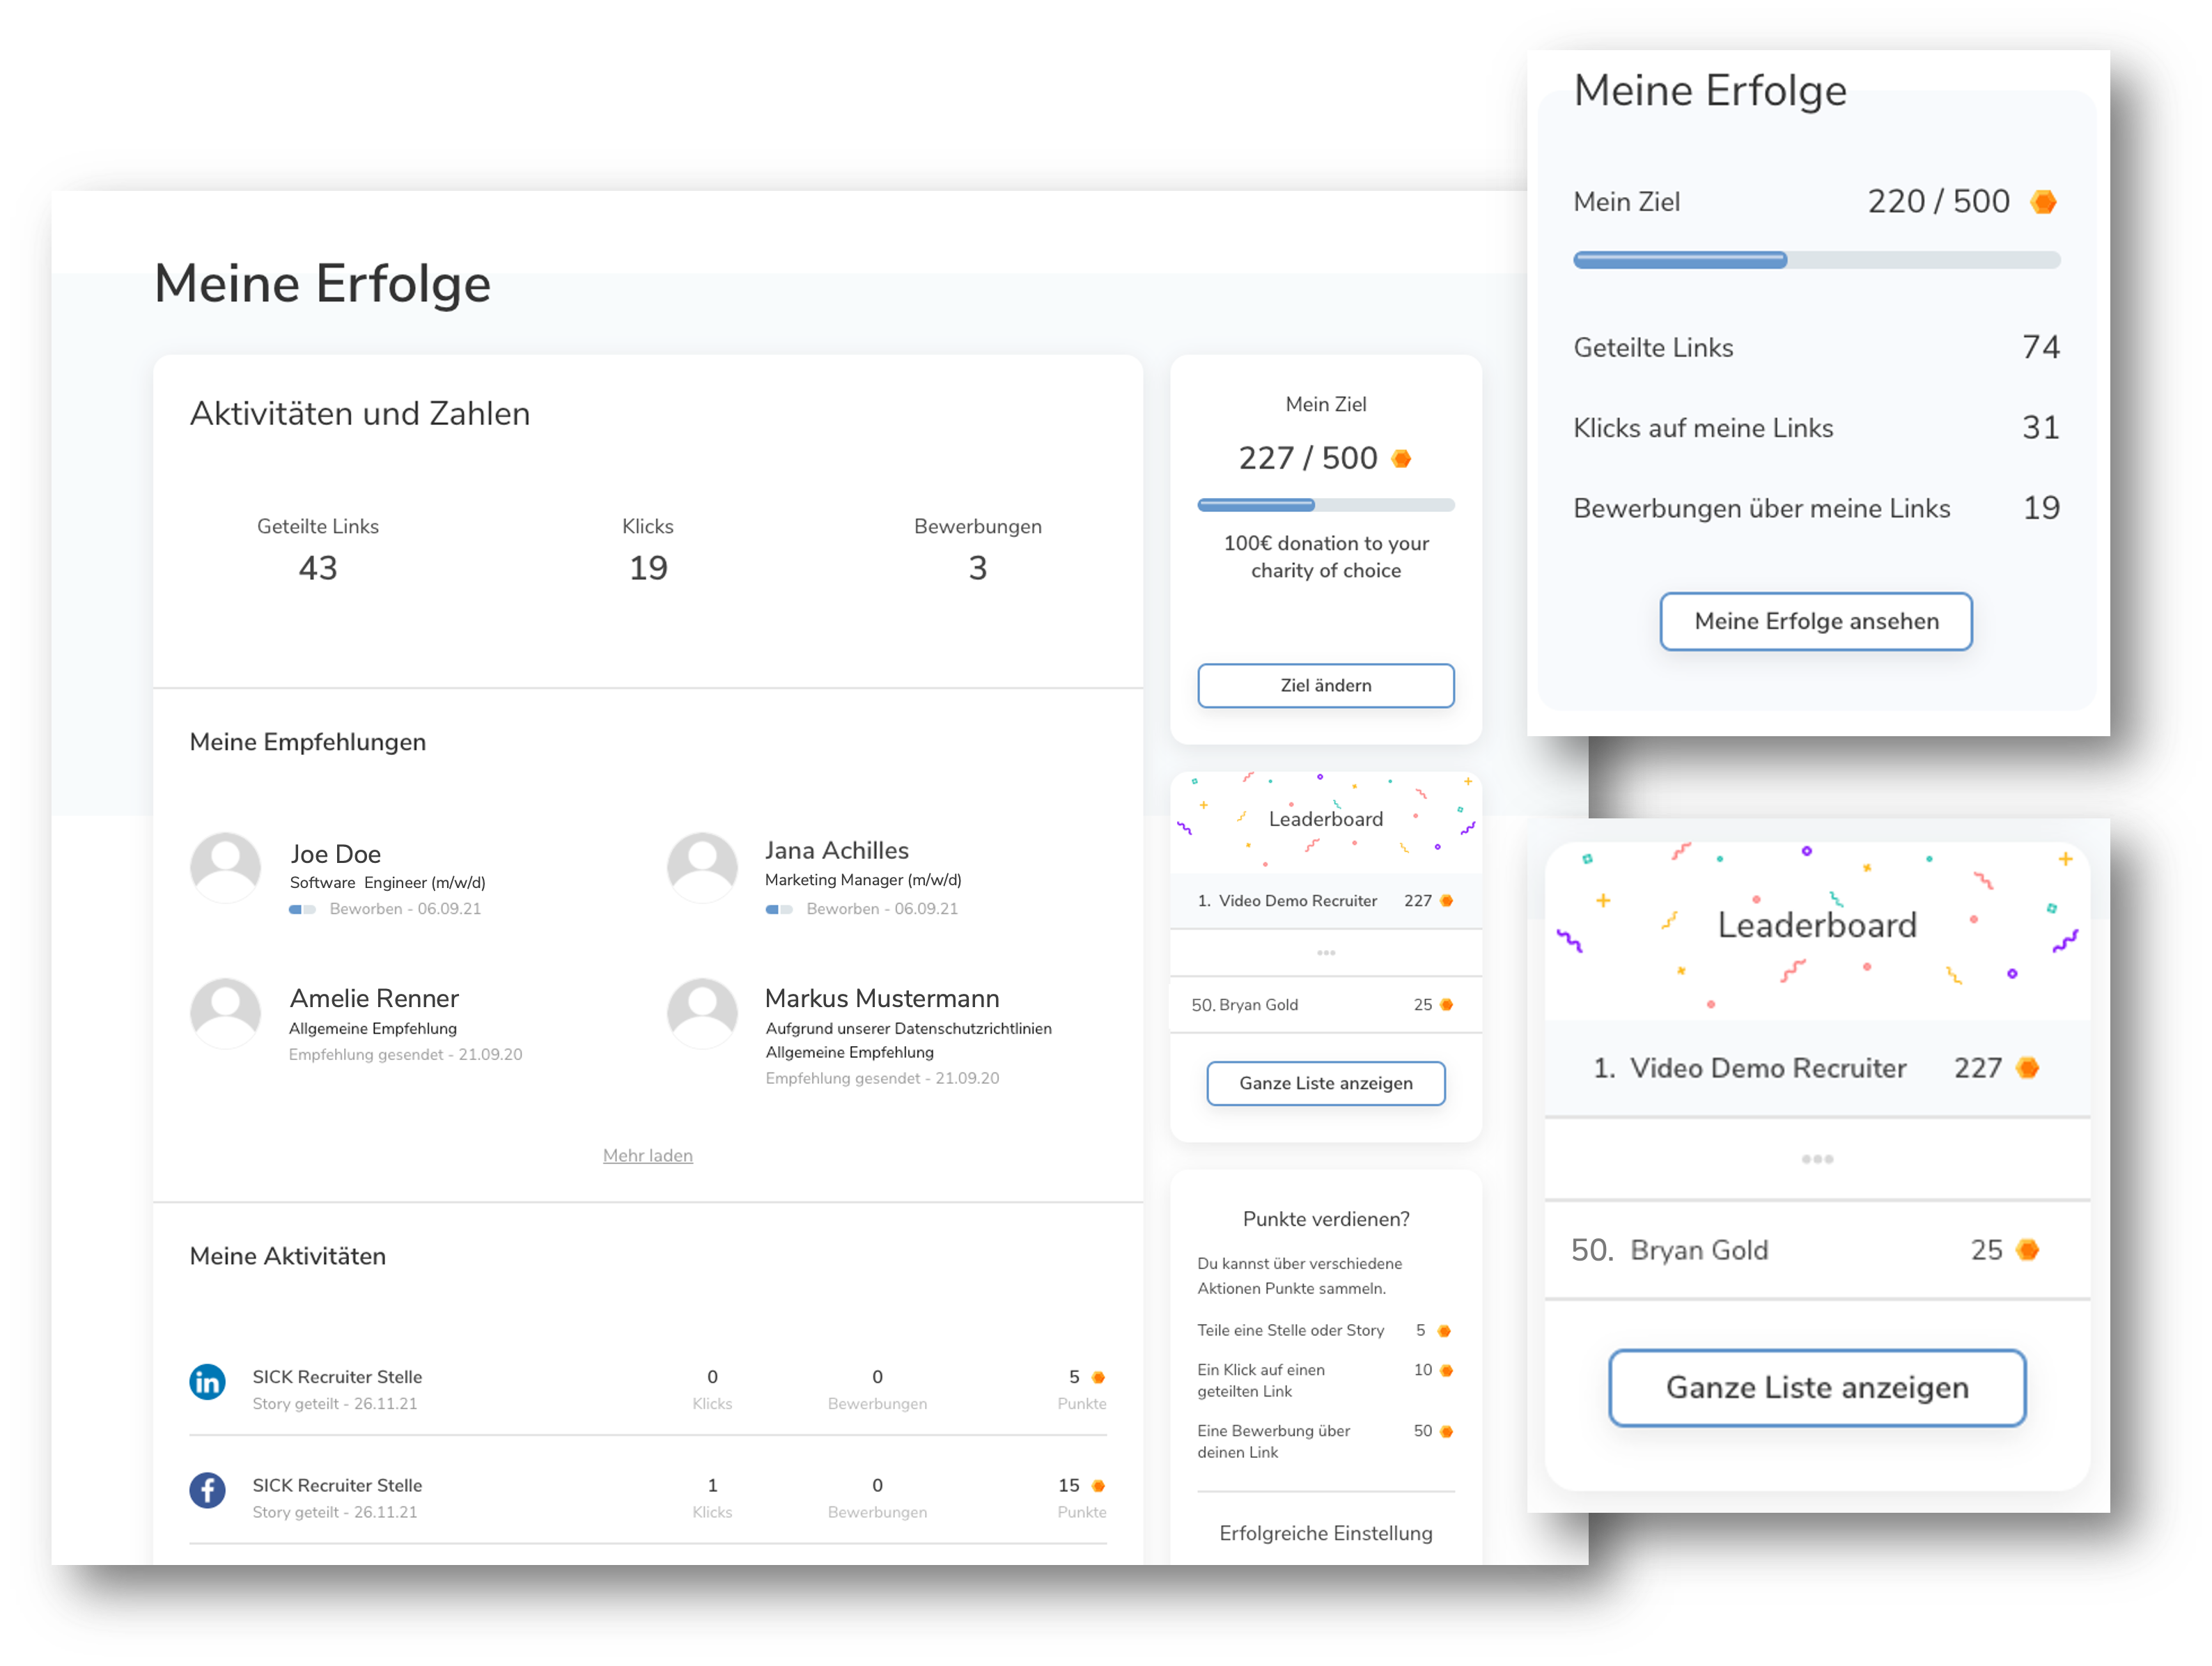Click Joe Doe's application status indicator

pyautogui.click(x=302, y=909)
